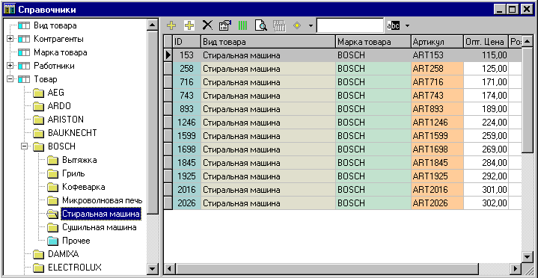
Task: Open the AEG folder
Action: point(56,93)
